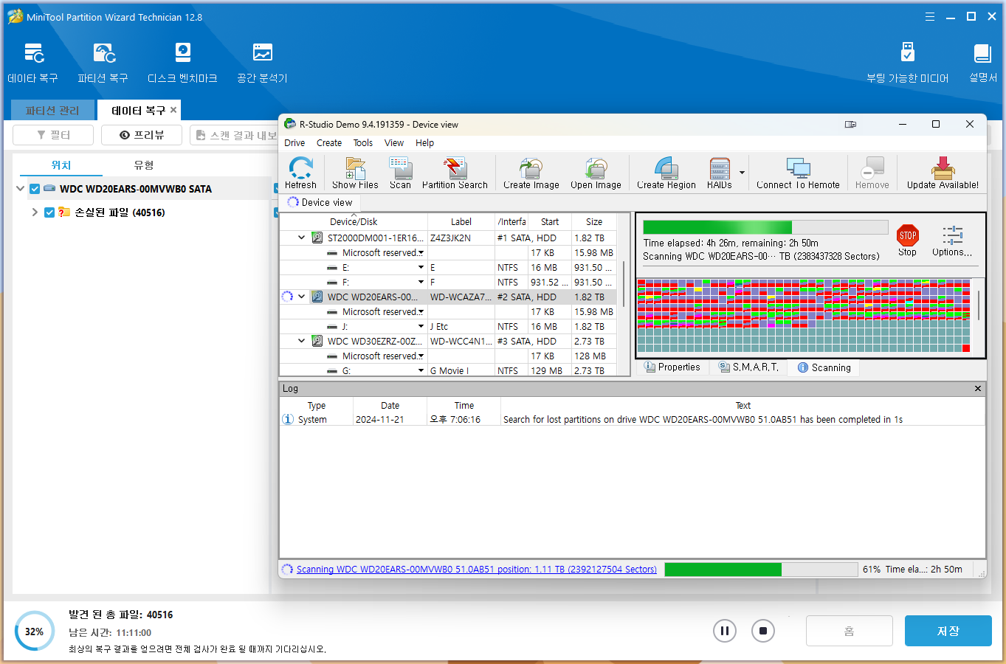Select the 위치 tab
The image size is (1006, 664).
tap(61, 165)
